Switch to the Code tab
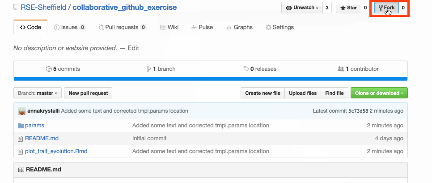The image size is (432, 183). pos(30,27)
